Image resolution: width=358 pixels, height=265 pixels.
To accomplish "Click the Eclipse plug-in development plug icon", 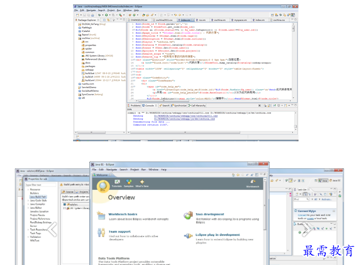I will click(188, 236).
